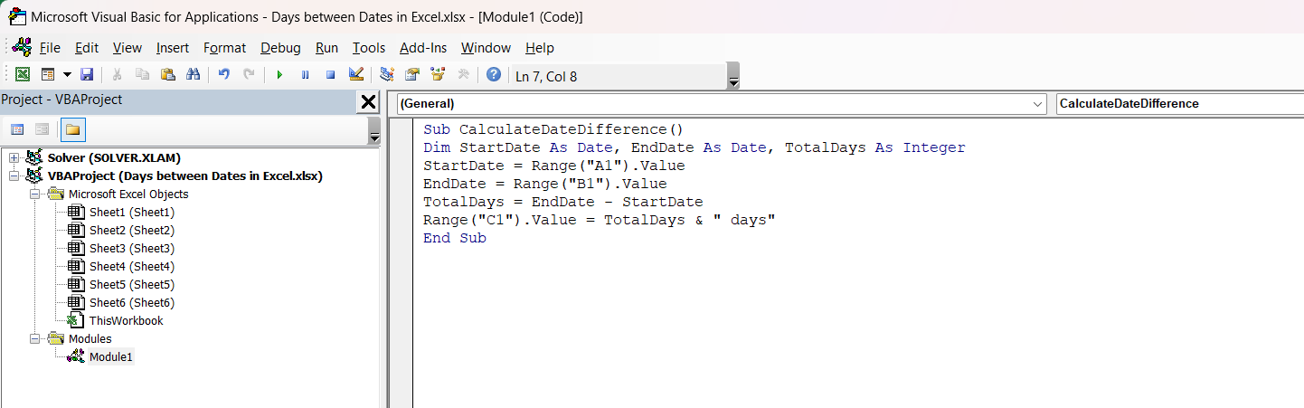The height and width of the screenshot is (408, 1304).
Task: Select Sheet3 (Sheet3) in project tree
Action: 132,249
